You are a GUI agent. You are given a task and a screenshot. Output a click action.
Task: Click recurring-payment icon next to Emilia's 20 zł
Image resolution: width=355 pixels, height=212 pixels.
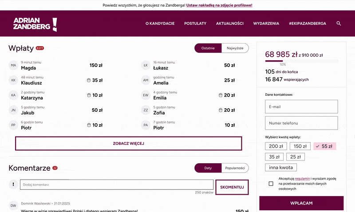tap(221, 95)
